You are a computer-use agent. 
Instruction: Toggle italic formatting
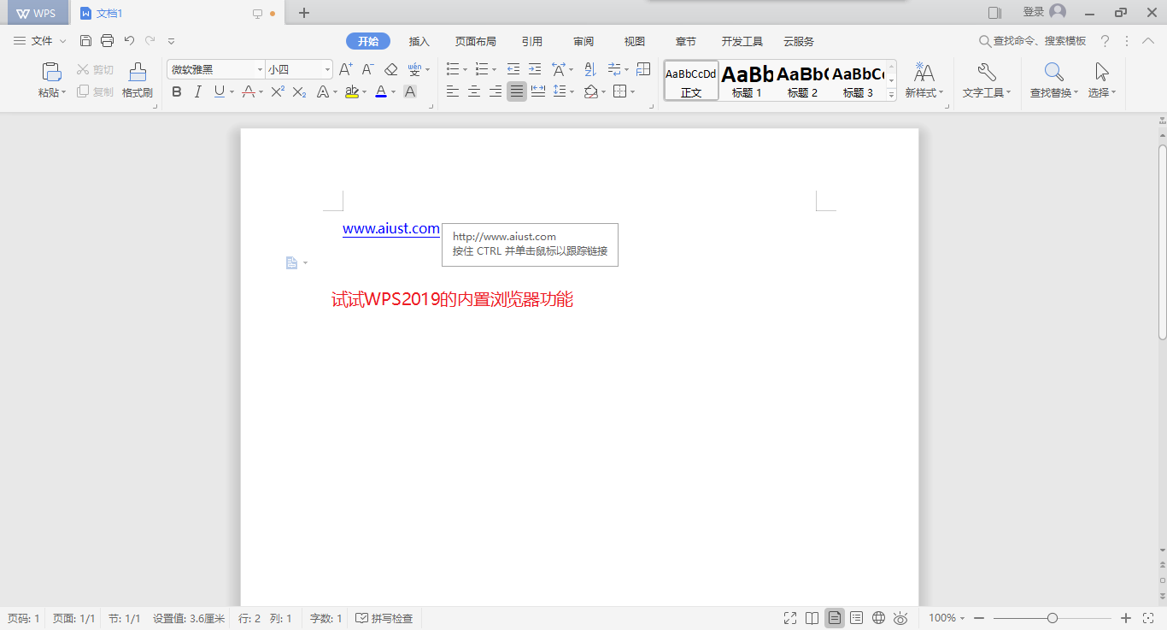coord(198,91)
